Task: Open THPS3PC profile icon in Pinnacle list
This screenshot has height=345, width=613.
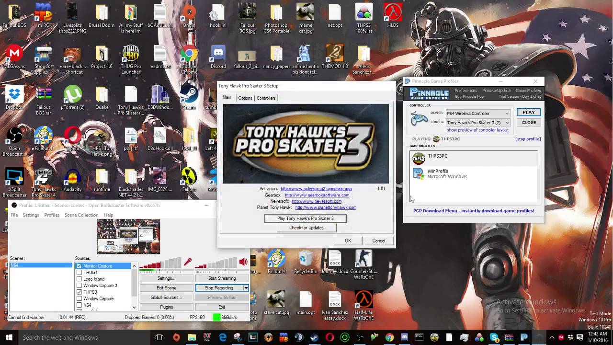Action: click(419, 158)
